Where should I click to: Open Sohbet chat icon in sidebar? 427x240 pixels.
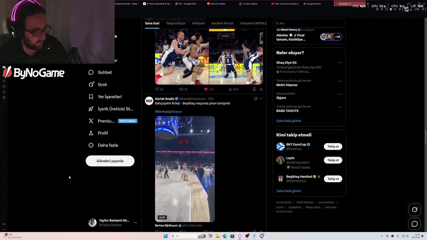click(x=91, y=72)
